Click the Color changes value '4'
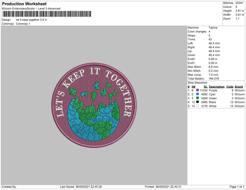Image resolution: width=246 pixels, height=190 pixels. click(209, 32)
